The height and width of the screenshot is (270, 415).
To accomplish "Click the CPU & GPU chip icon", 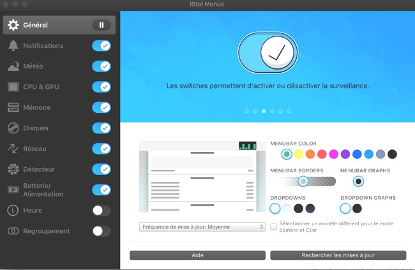I will click(x=13, y=87).
